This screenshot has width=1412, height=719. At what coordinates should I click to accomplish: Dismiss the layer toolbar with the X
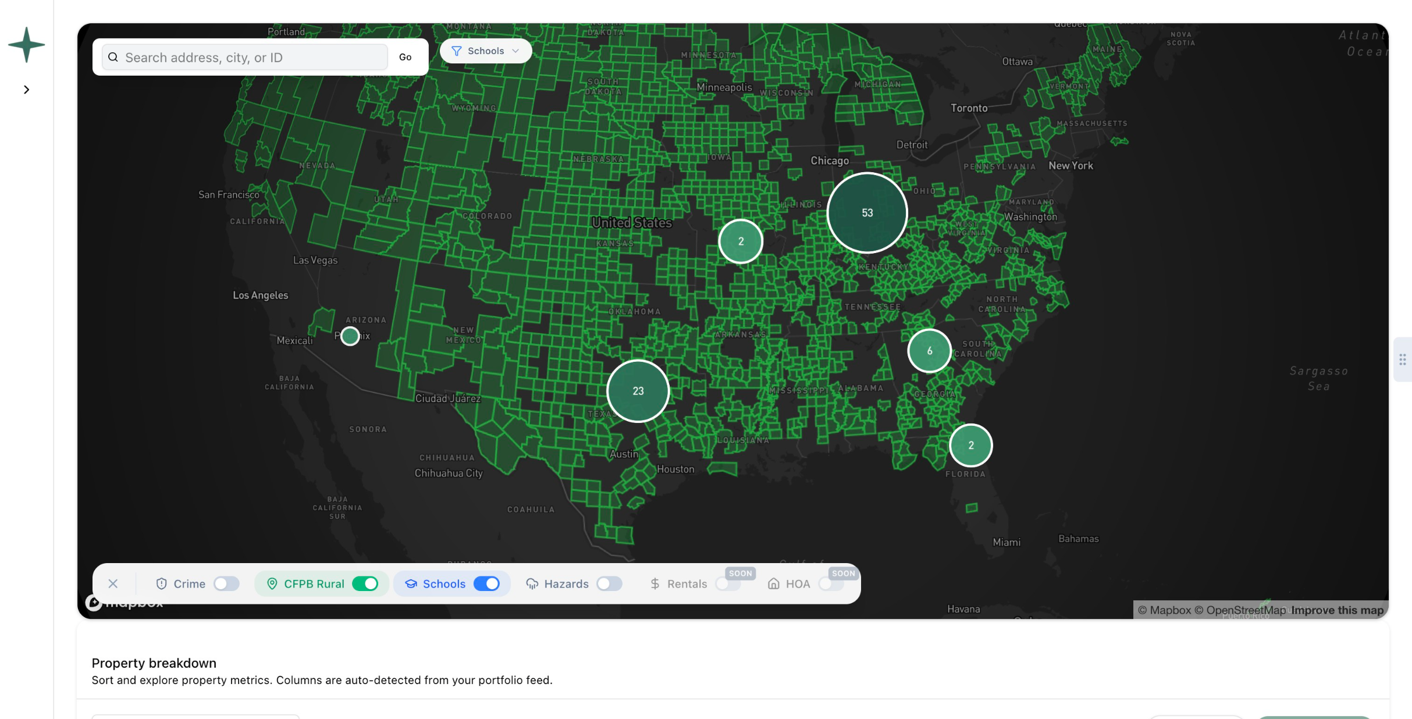(113, 583)
